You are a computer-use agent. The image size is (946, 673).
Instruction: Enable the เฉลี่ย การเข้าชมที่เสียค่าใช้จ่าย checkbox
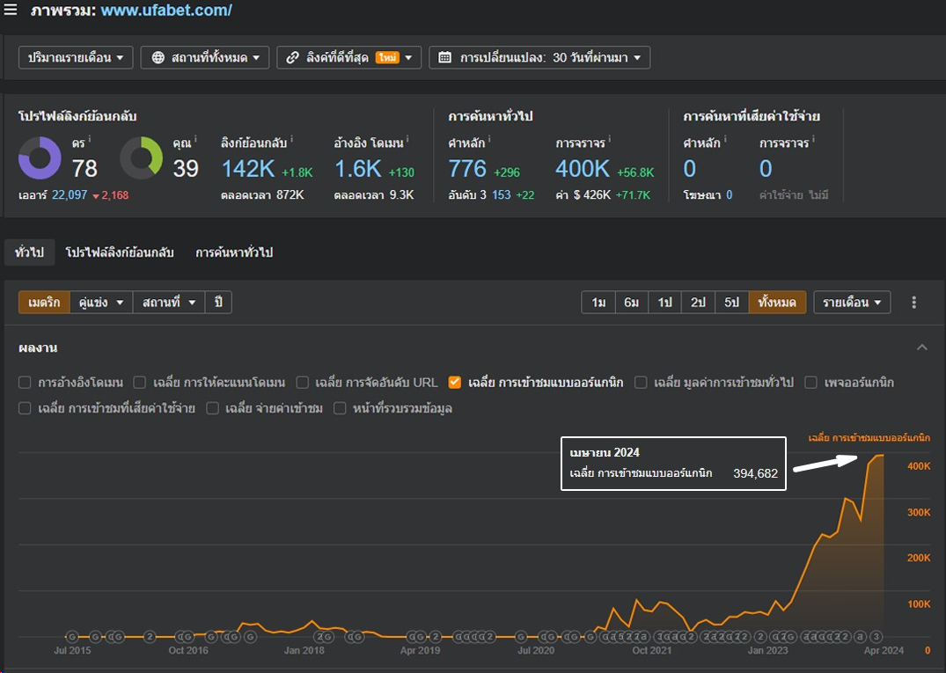[x=25, y=408]
